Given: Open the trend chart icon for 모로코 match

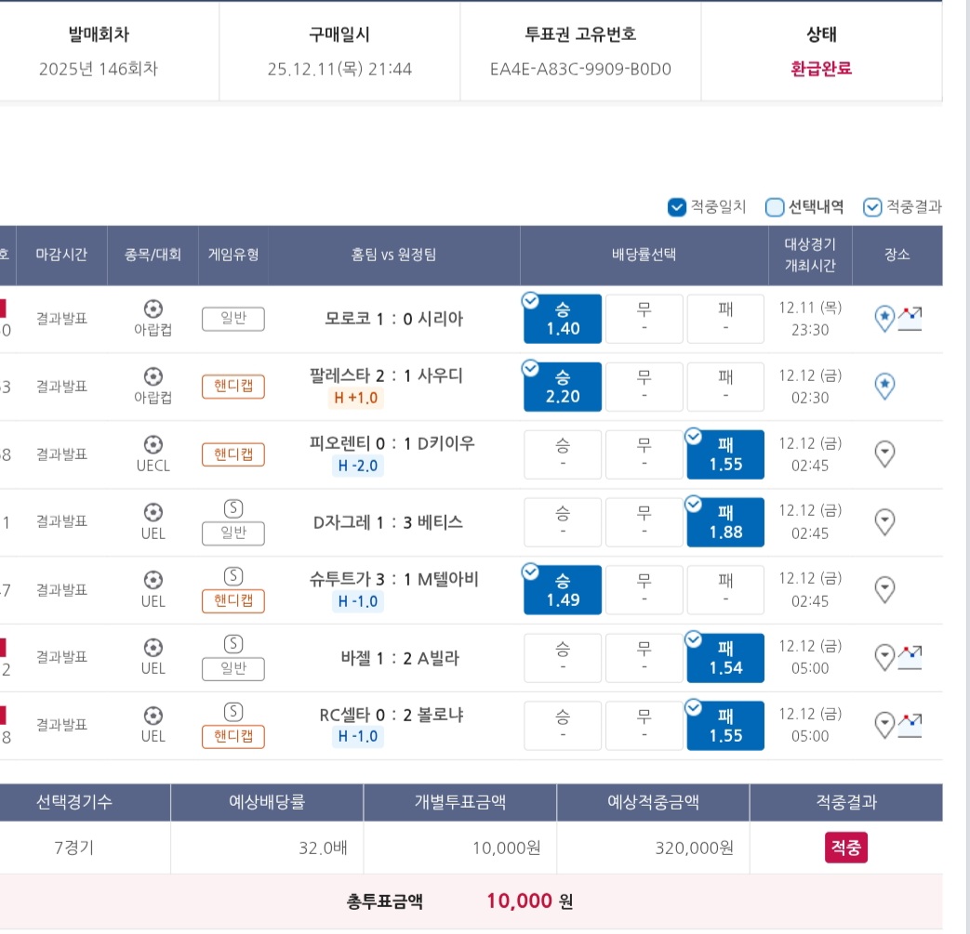Looking at the screenshot, I should coord(910,319).
